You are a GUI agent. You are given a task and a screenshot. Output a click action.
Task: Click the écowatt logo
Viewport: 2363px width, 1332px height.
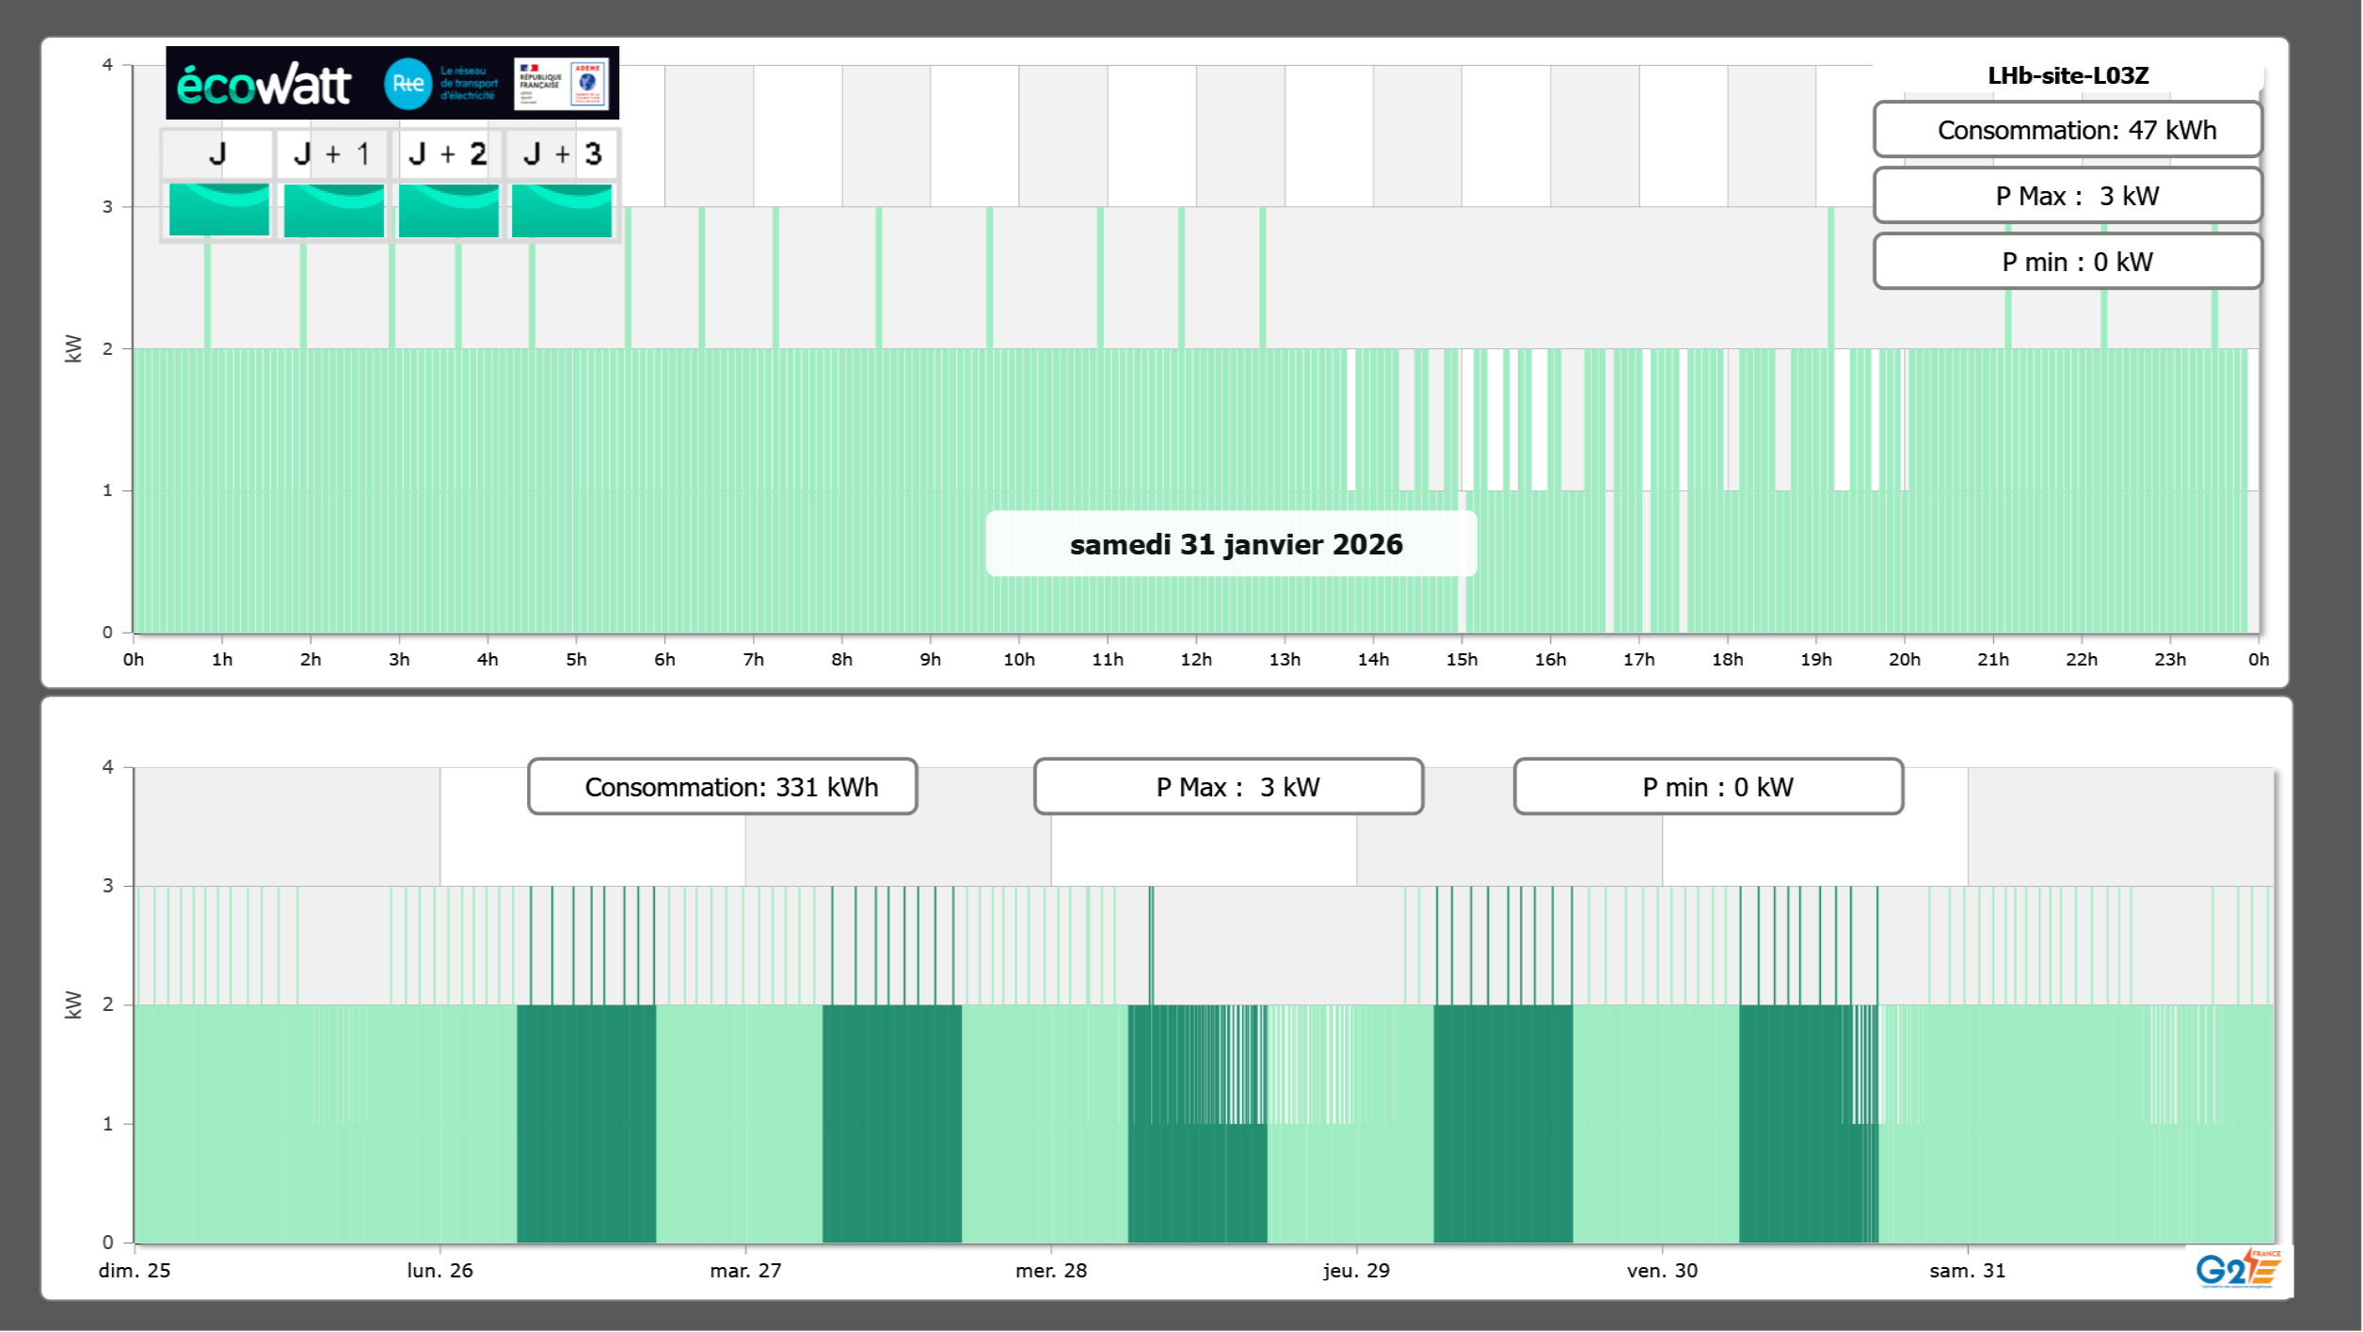263,85
